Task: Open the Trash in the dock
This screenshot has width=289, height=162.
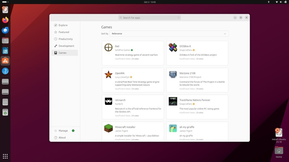Action: [x=5, y=112]
